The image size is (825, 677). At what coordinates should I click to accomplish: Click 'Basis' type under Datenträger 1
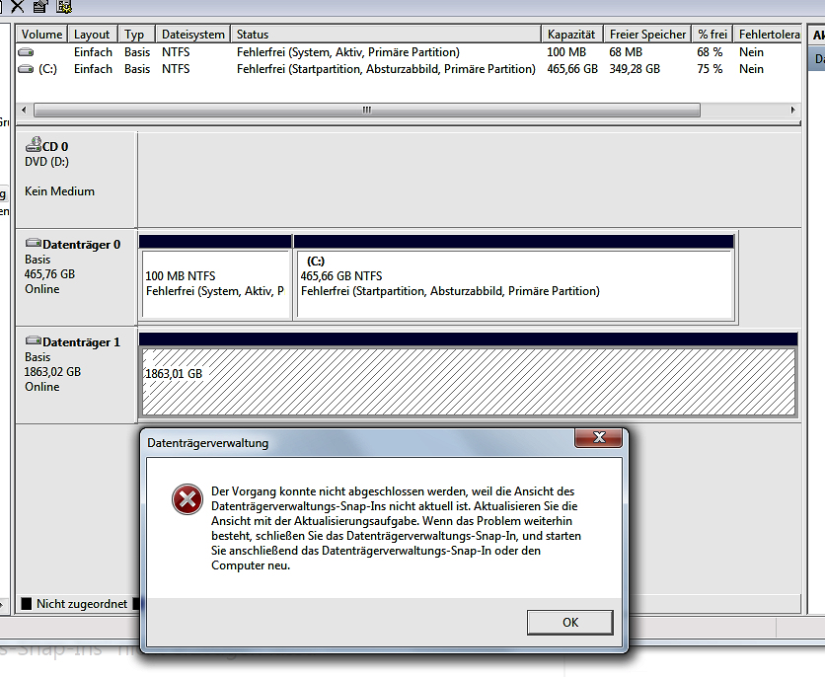37,357
